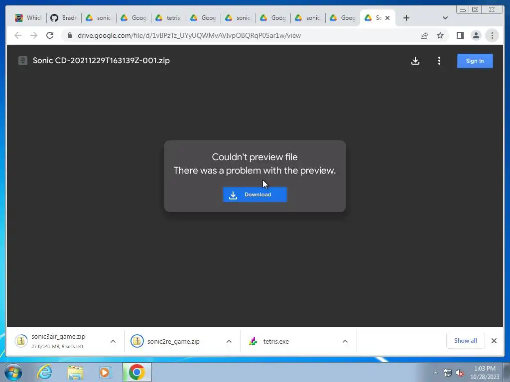Viewport: 510px width, 382px height.
Task: Click the download icon in the Drive header
Action: 415,61
